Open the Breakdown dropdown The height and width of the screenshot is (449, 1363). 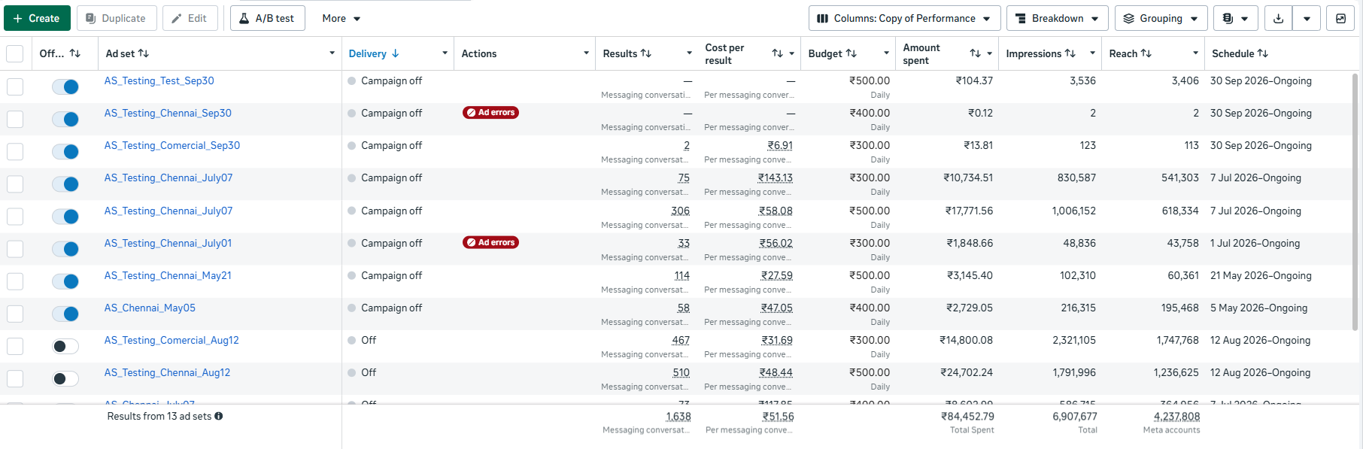pyautogui.click(x=1057, y=18)
